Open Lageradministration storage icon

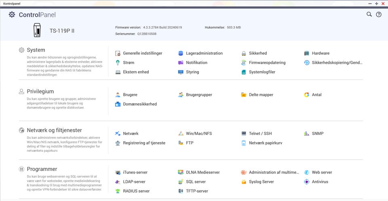[x=181, y=53]
